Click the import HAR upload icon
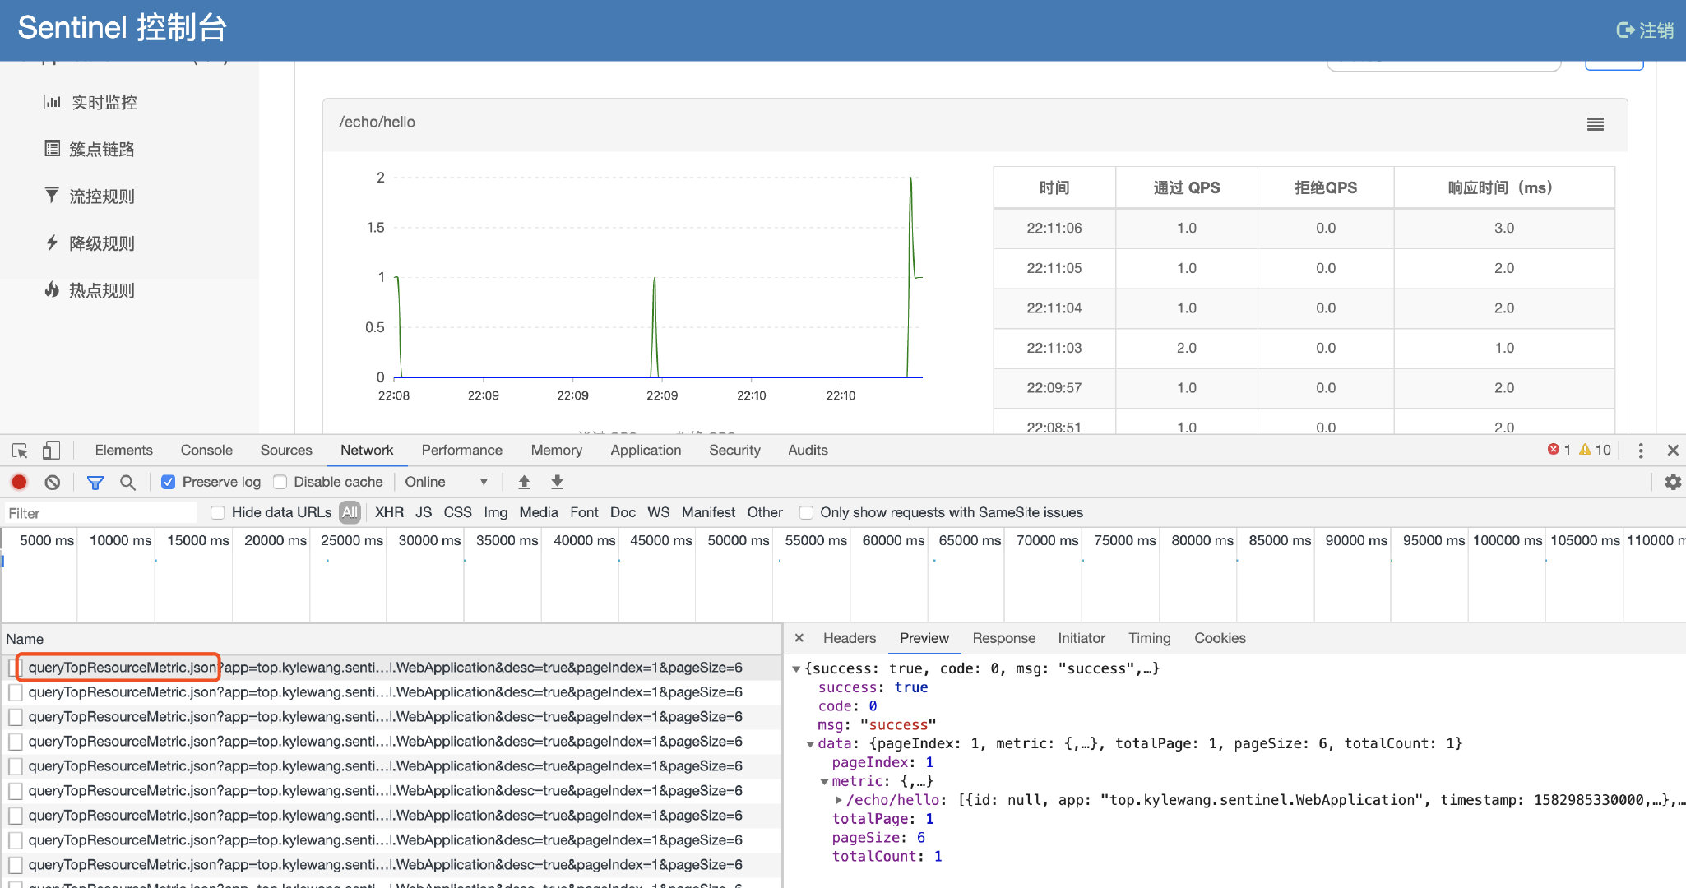1686x888 pixels. 524,482
